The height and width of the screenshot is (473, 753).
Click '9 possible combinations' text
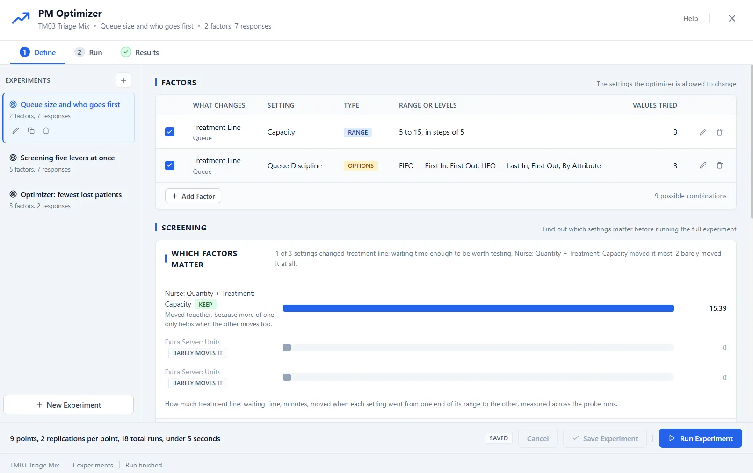click(691, 196)
